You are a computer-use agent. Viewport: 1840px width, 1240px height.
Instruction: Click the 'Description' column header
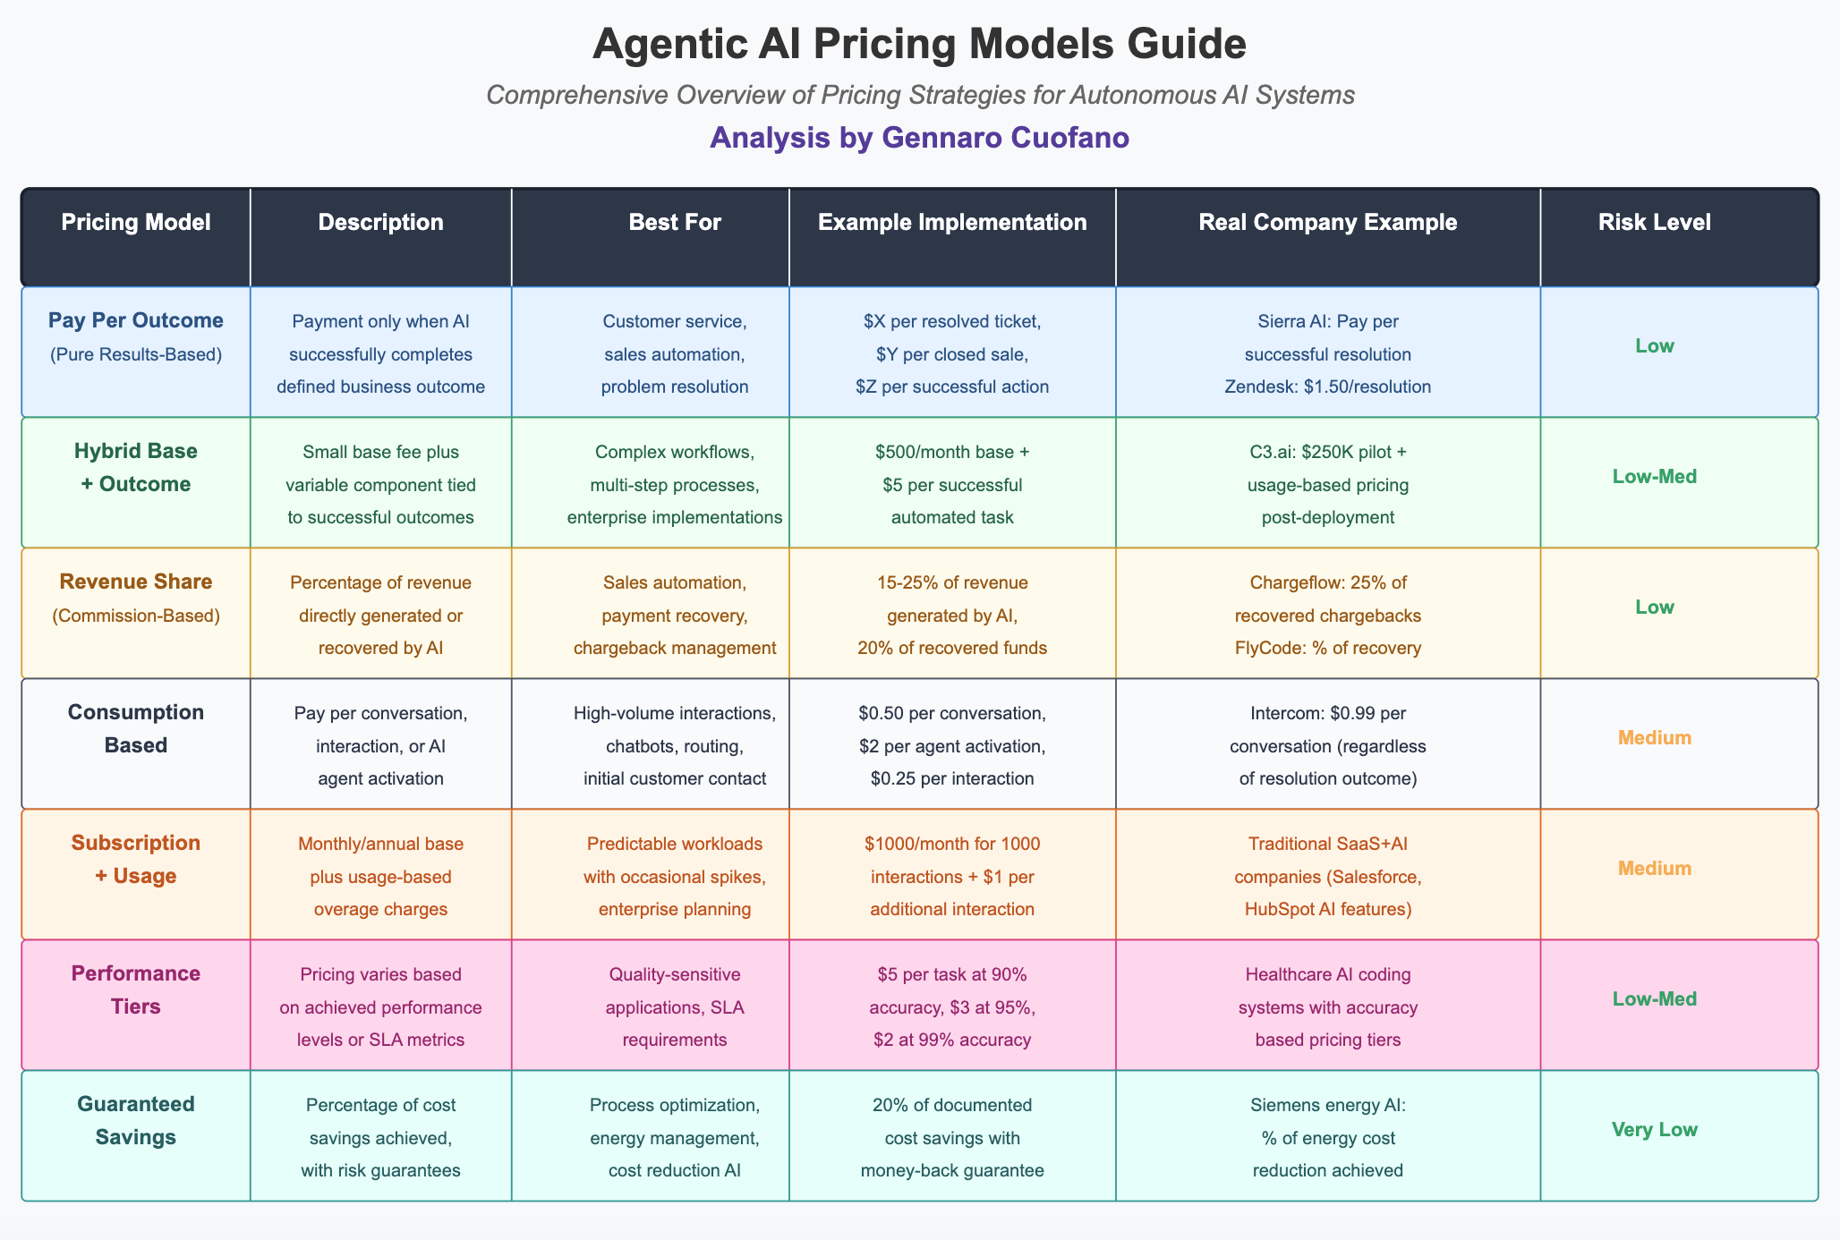coord(380,223)
